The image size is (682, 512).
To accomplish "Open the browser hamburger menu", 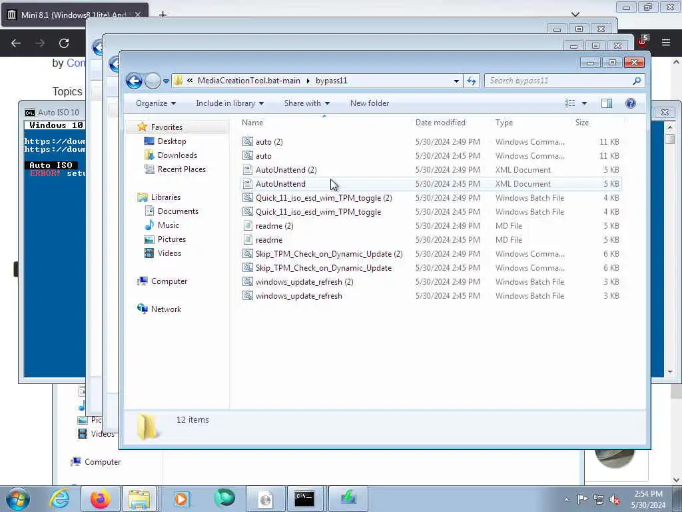I will click(666, 43).
